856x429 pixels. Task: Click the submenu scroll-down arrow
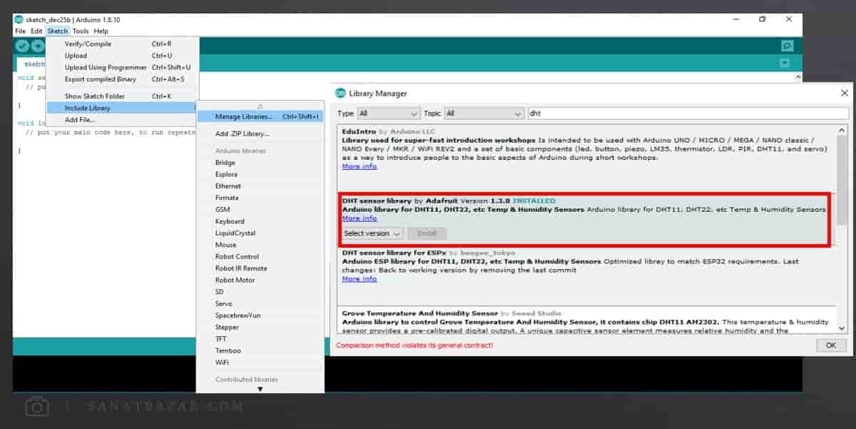(x=260, y=389)
